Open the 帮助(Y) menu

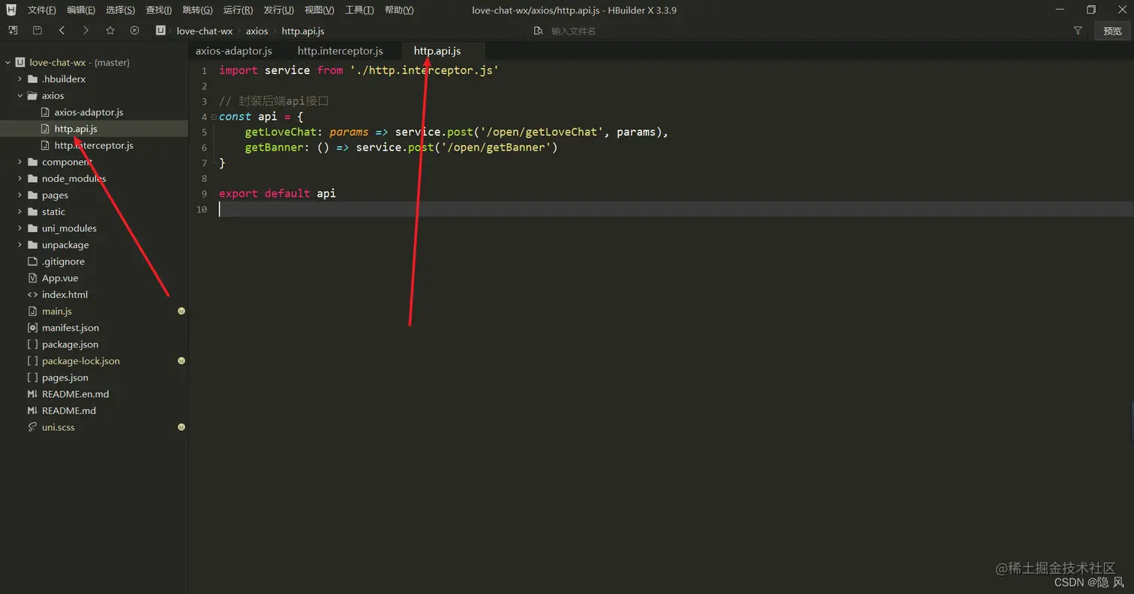pyautogui.click(x=399, y=10)
